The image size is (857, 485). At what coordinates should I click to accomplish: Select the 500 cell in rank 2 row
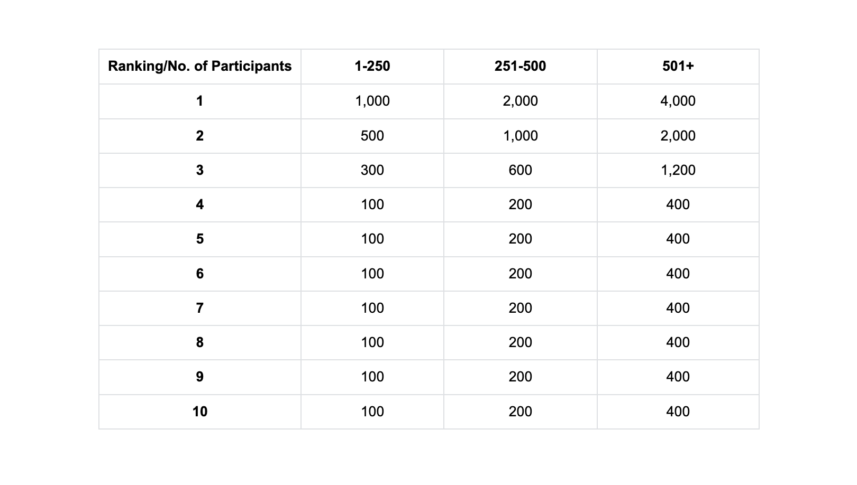tap(372, 136)
